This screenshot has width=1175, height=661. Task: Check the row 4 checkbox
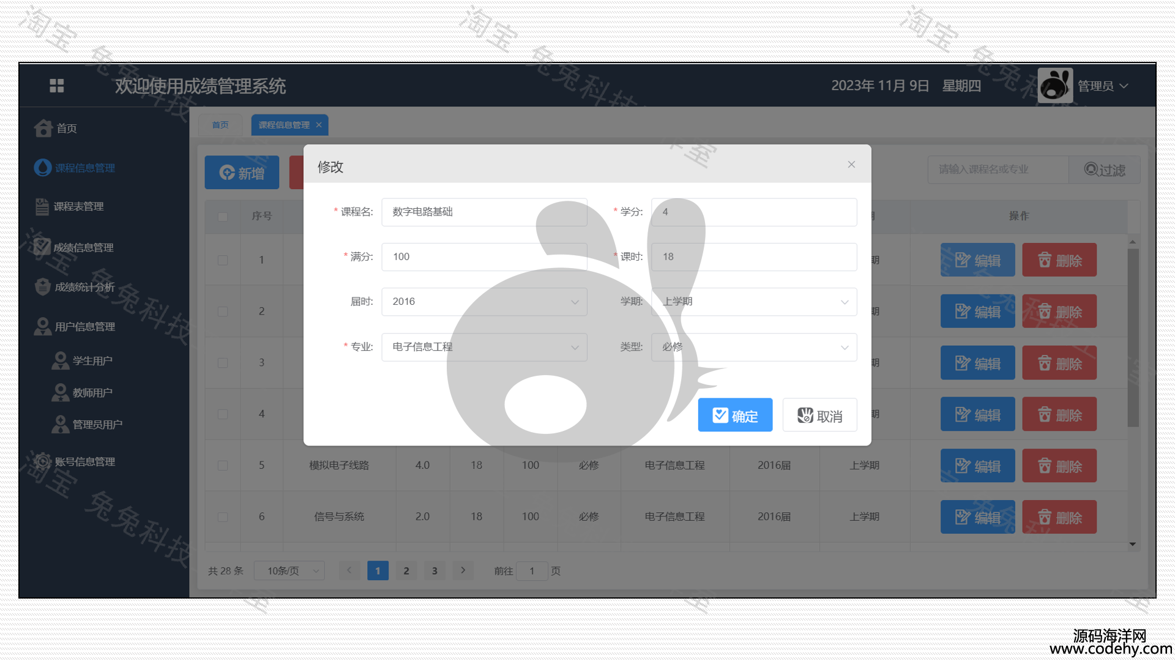223,414
